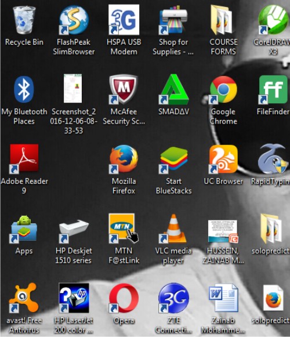Open the Recycle Bin icon

[24, 20]
